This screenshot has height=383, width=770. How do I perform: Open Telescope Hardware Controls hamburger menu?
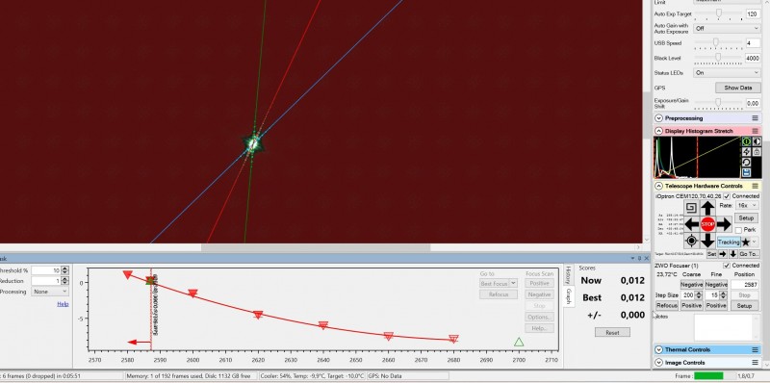[755, 186]
